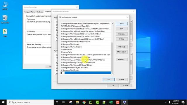Select C:\Program Files\Go\bin entry
187x105 pixels.
86,70
